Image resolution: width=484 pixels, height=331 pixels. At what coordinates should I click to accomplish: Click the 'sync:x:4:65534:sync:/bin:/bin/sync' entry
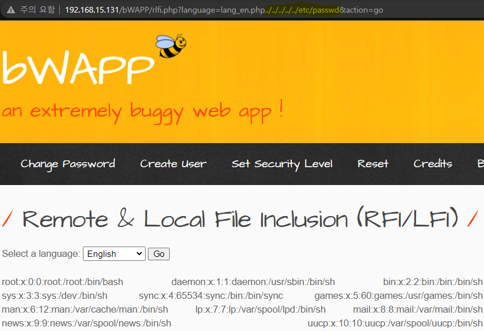[x=211, y=295]
